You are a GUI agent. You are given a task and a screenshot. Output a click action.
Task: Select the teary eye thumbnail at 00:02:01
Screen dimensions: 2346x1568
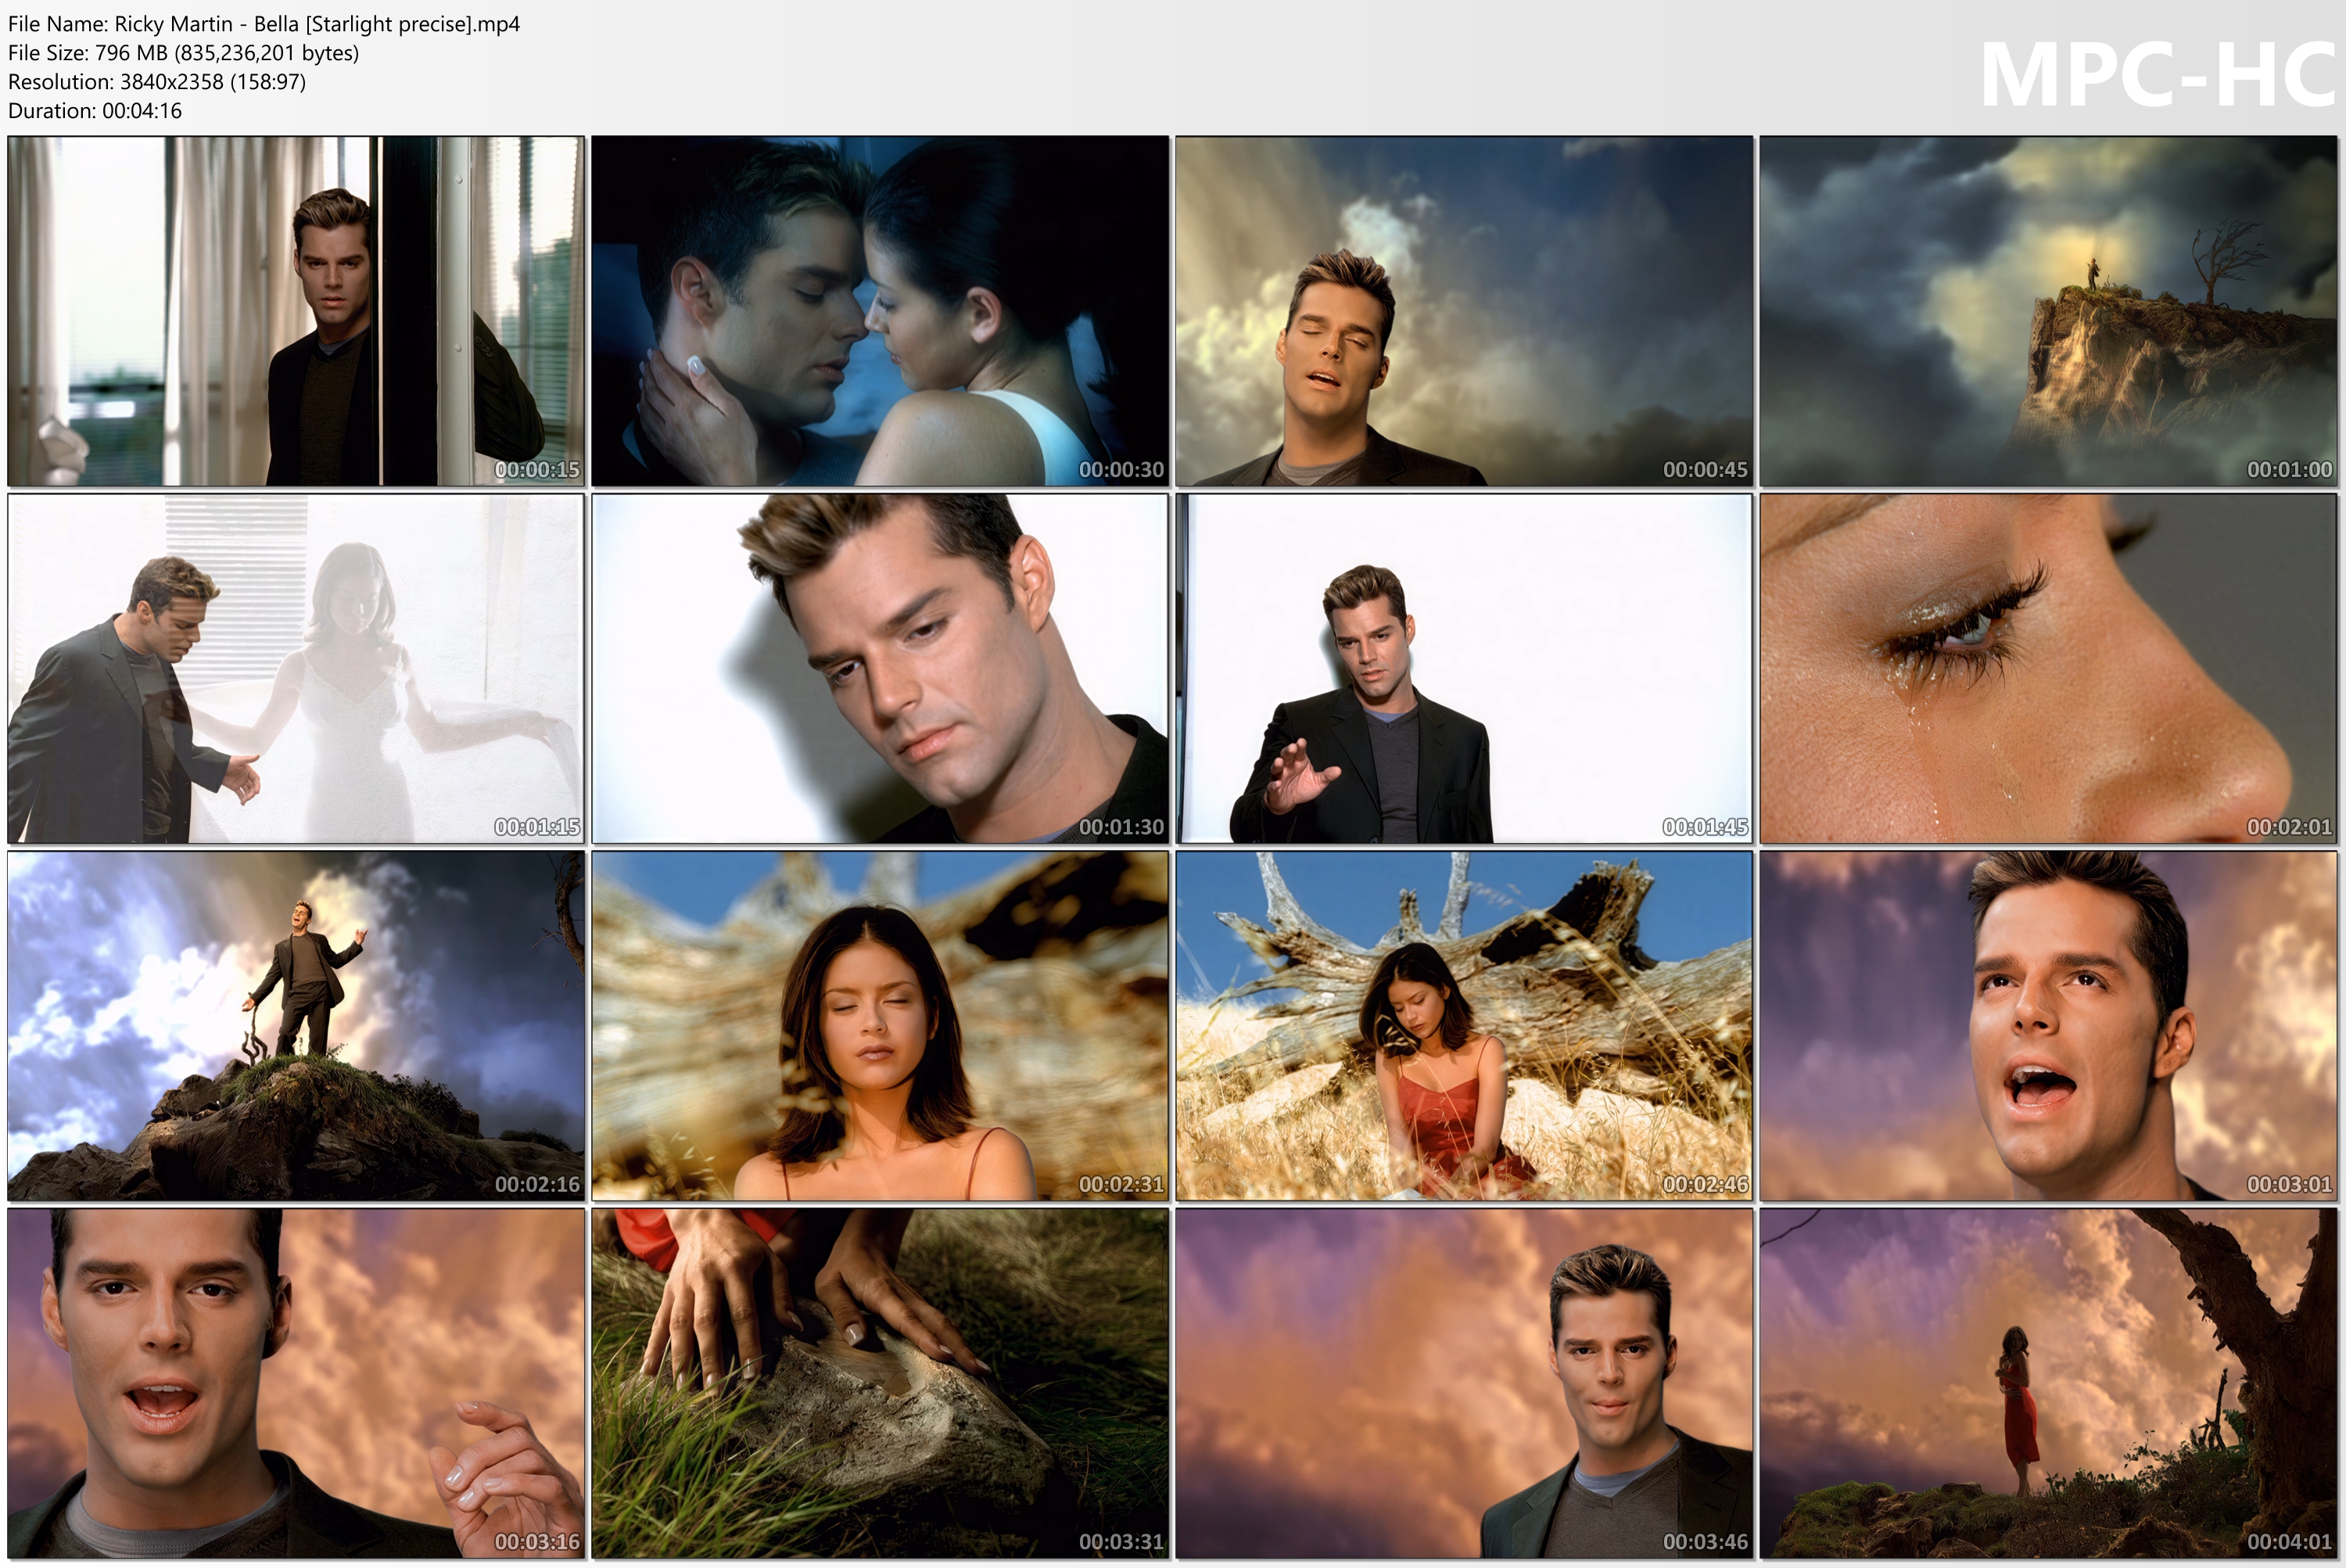point(2048,669)
